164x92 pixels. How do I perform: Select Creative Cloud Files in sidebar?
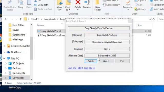[20, 46]
